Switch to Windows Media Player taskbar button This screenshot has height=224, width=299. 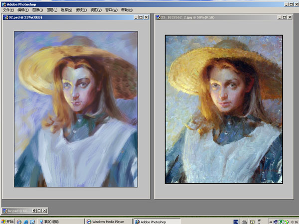click(108, 222)
